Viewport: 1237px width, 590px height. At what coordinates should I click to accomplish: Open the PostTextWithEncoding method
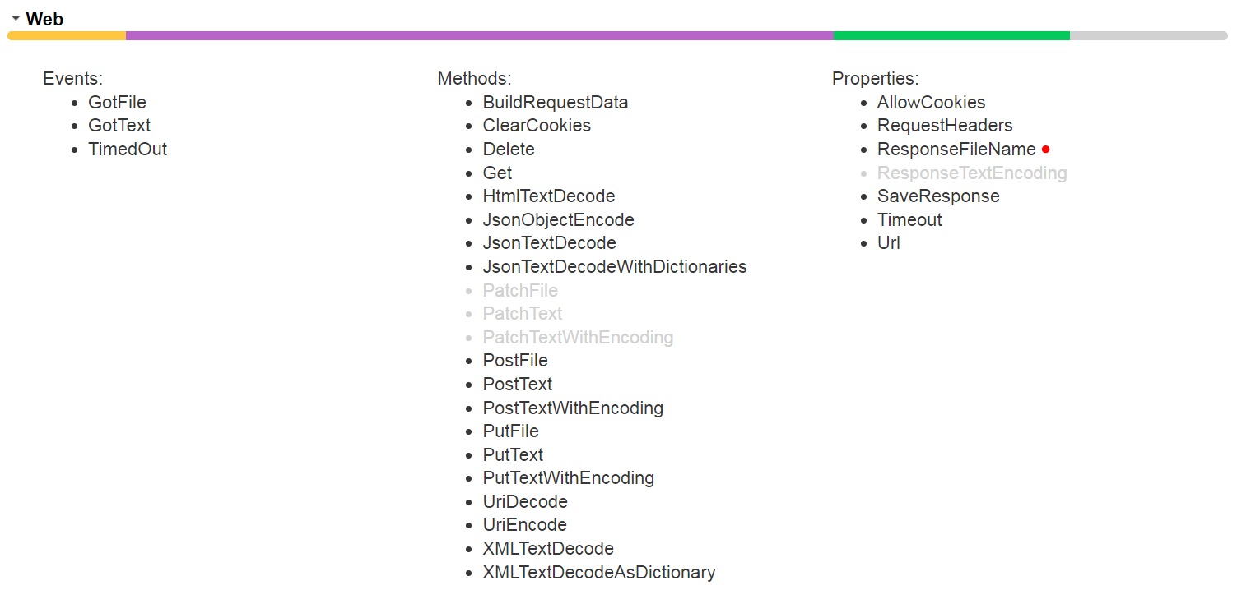(x=573, y=408)
